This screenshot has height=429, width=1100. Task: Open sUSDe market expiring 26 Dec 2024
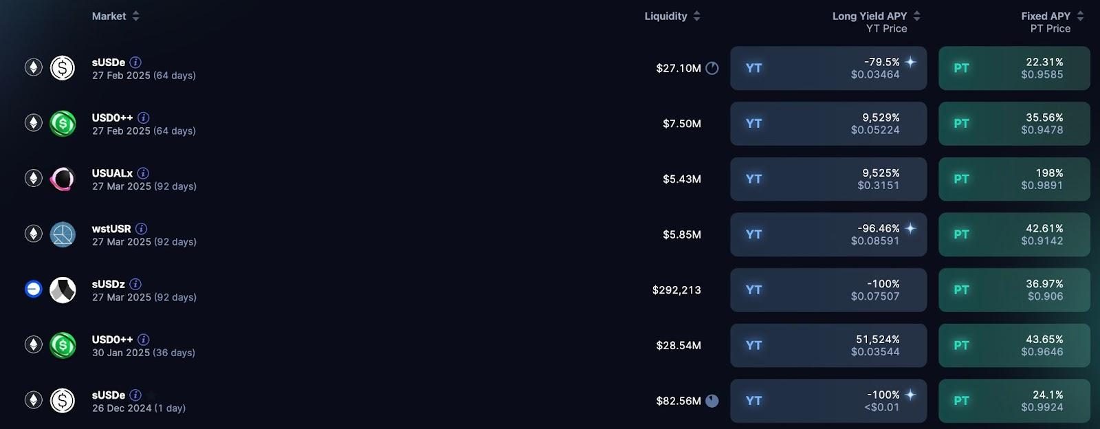[x=109, y=395]
